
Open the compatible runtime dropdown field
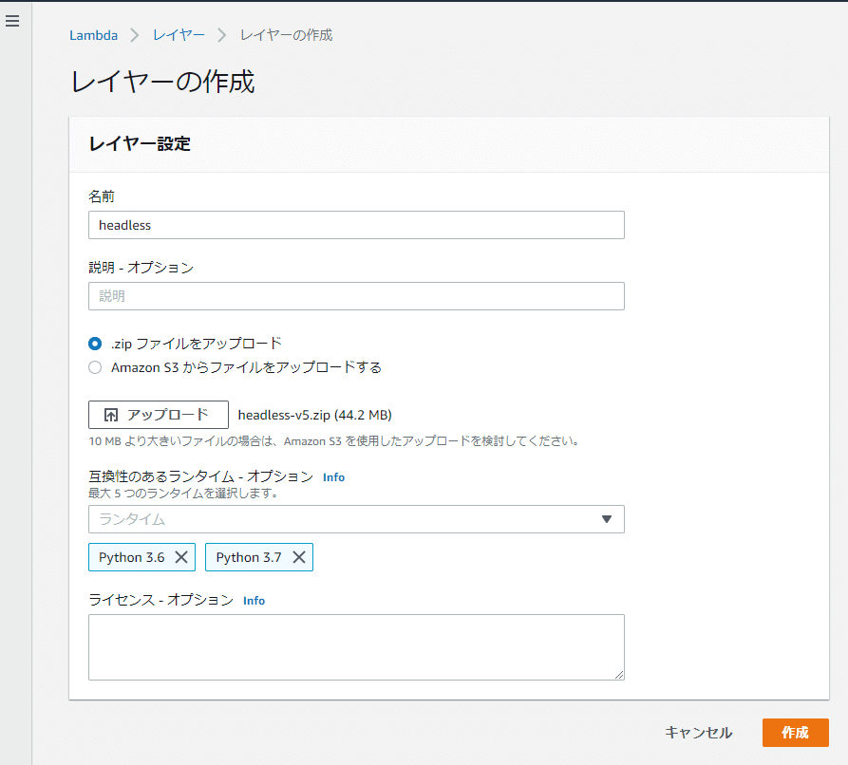click(356, 519)
